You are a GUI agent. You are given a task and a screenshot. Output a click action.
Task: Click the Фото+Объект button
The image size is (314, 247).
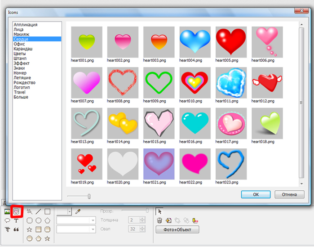pos(177,229)
